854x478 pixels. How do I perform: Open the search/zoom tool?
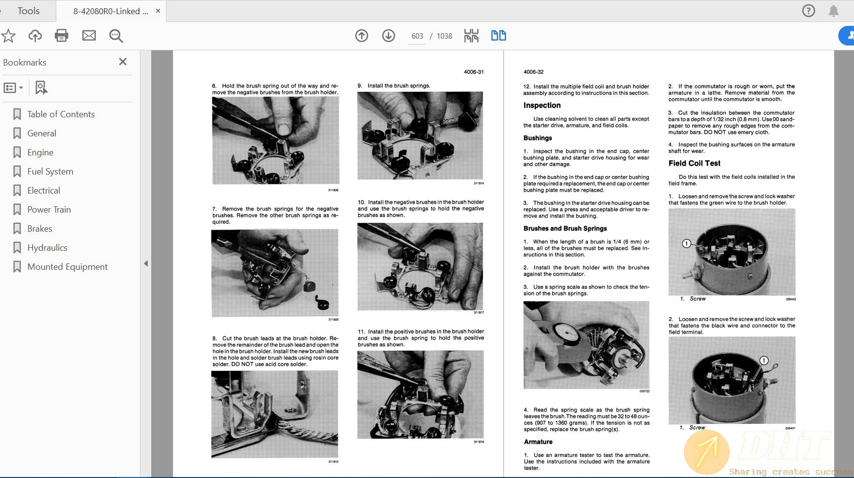[x=116, y=35]
